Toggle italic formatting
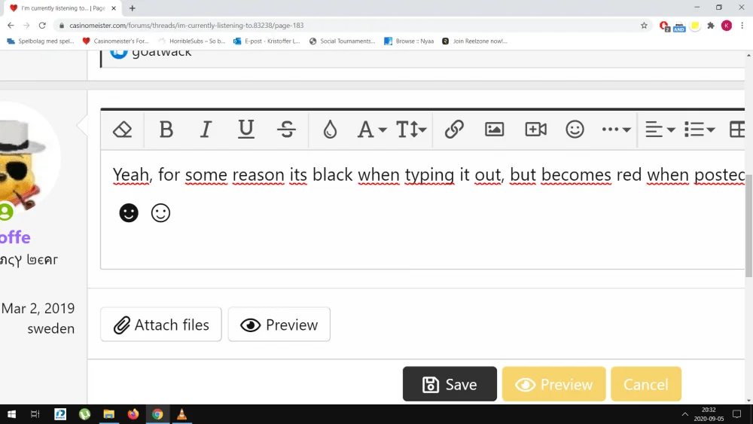Viewport: 753px width, 424px height. (206, 130)
